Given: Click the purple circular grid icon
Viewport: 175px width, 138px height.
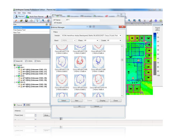Looking at the screenshot, I should click(156, 21).
